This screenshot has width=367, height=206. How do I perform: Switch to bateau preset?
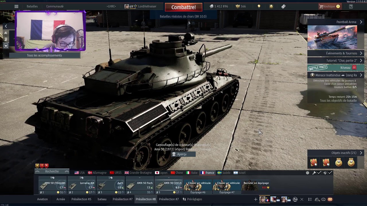tap(102, 199)
